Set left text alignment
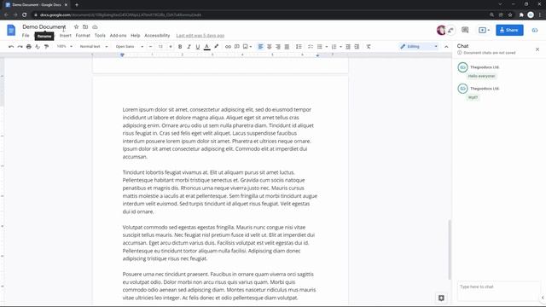The image size is (546, 307). pyautogui.click(x=260, y=47)
